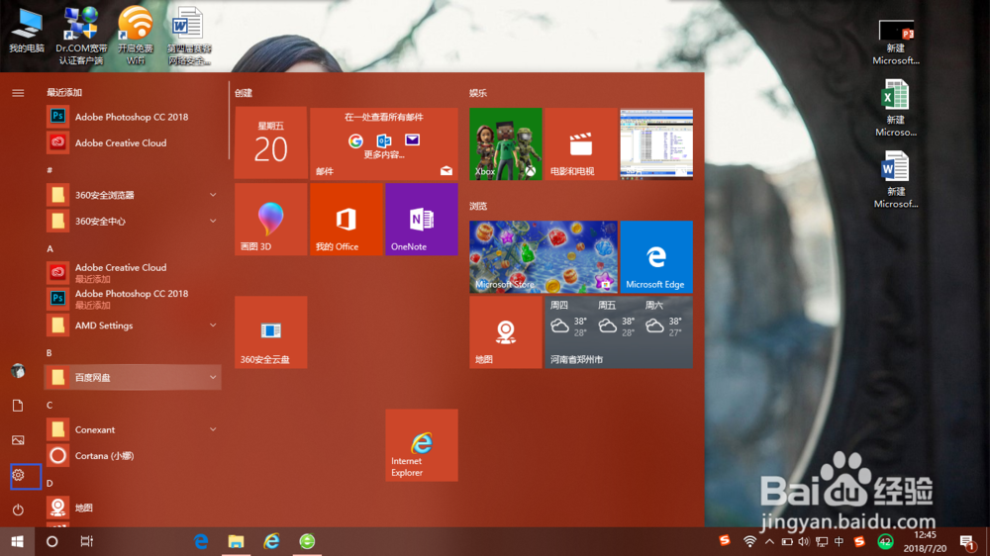This screenshot has width=990, height=556.
Task: Click the battery icon in system tray
Action: [x=787, y=541]
